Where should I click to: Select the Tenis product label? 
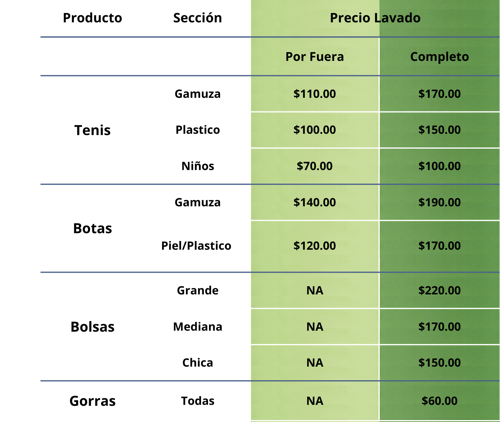[92, 130]
